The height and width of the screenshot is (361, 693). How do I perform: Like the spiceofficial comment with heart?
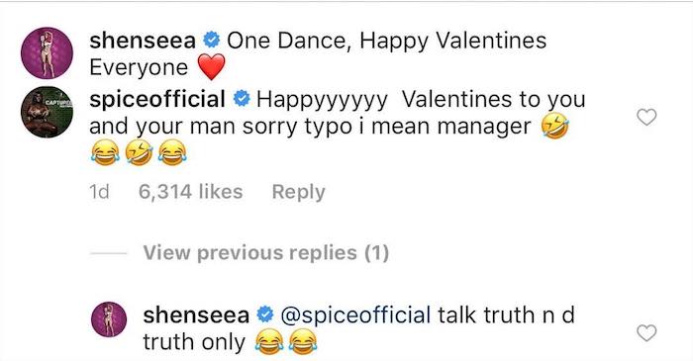pyautogui.click(x=646, y=118)
